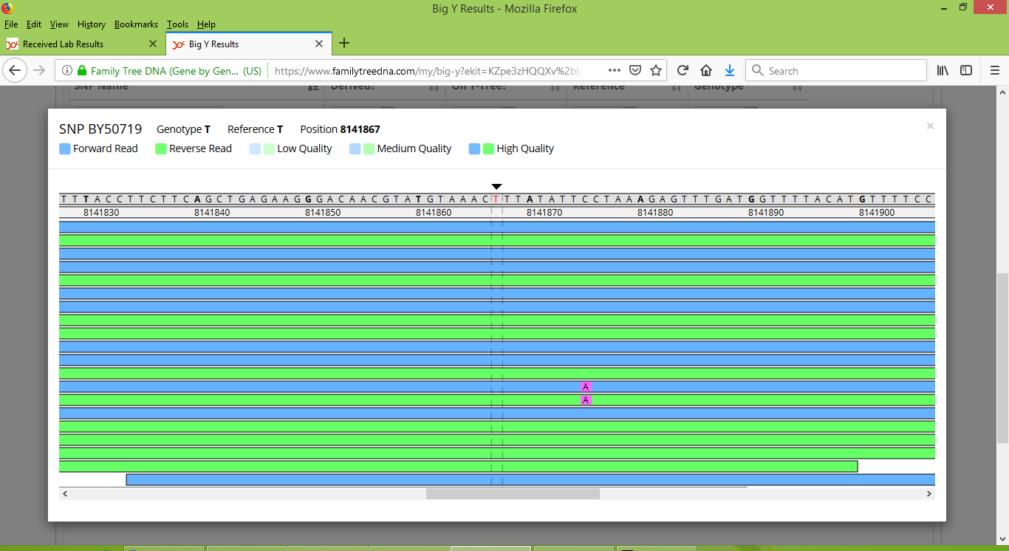The height and width of the screenshot is (551, 1009).
Task: Open page actions three-dot menu
Action: click(x=615, y=70)
